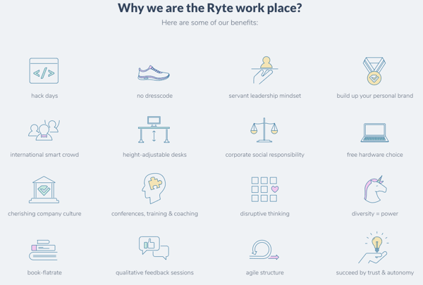Click the thumbs-up chat bubbles icon
423x285 pixels.
point(154,248)
